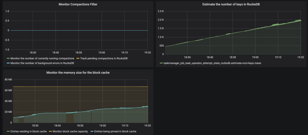Viewport: 308px width, 135px height.
Task: Click the 1.5 K y-axis label in keys panel
Action: (161, 28)
